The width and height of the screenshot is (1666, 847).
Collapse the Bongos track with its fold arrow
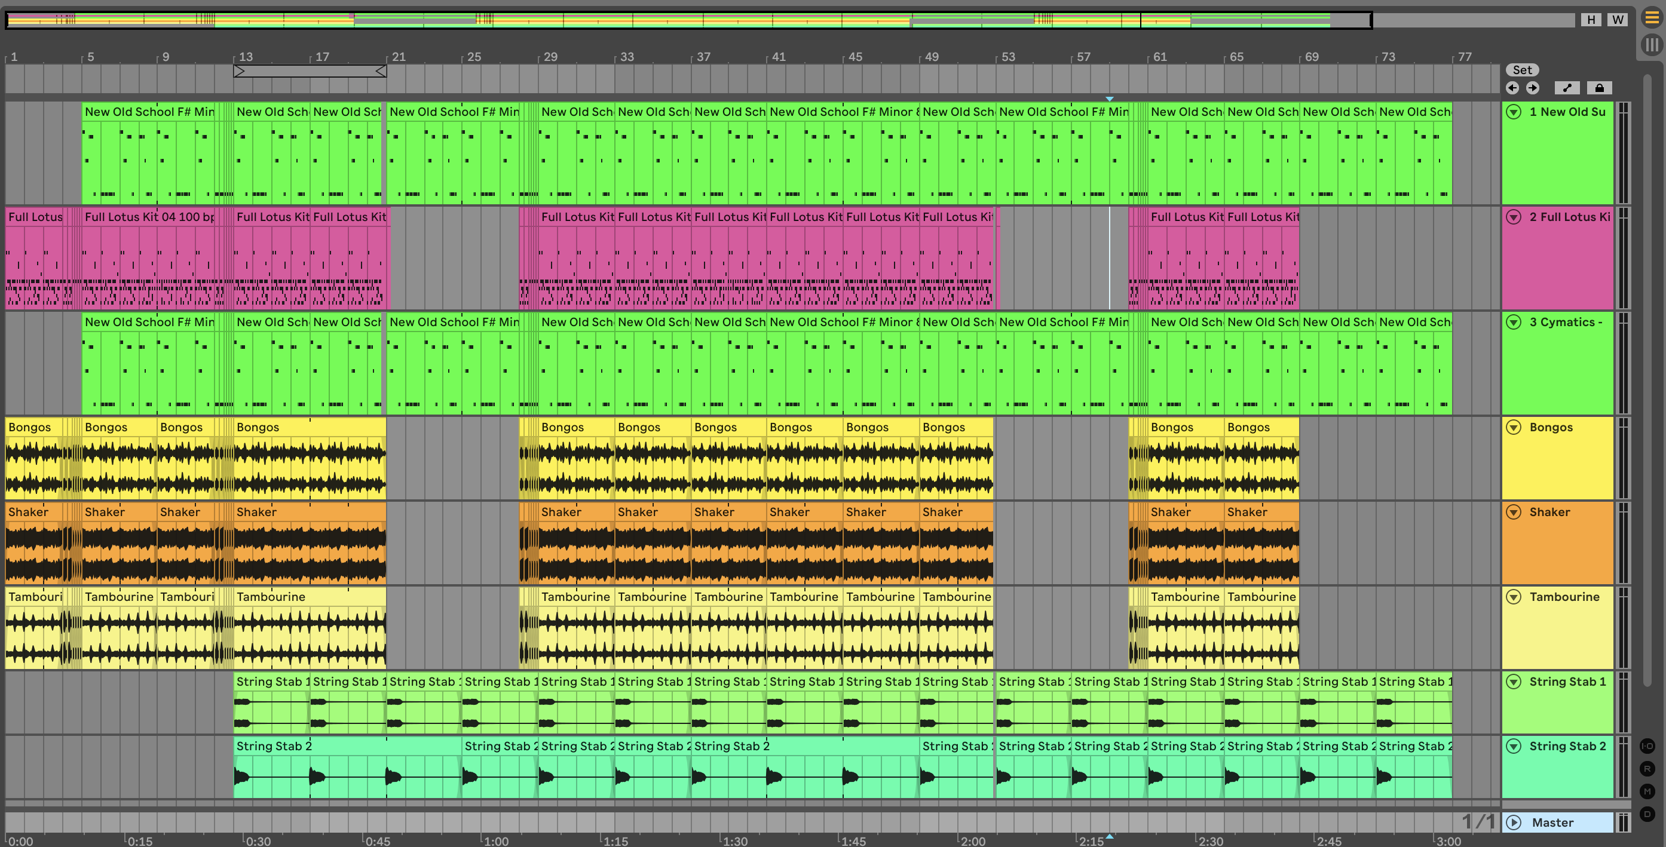pos(1514,427)
